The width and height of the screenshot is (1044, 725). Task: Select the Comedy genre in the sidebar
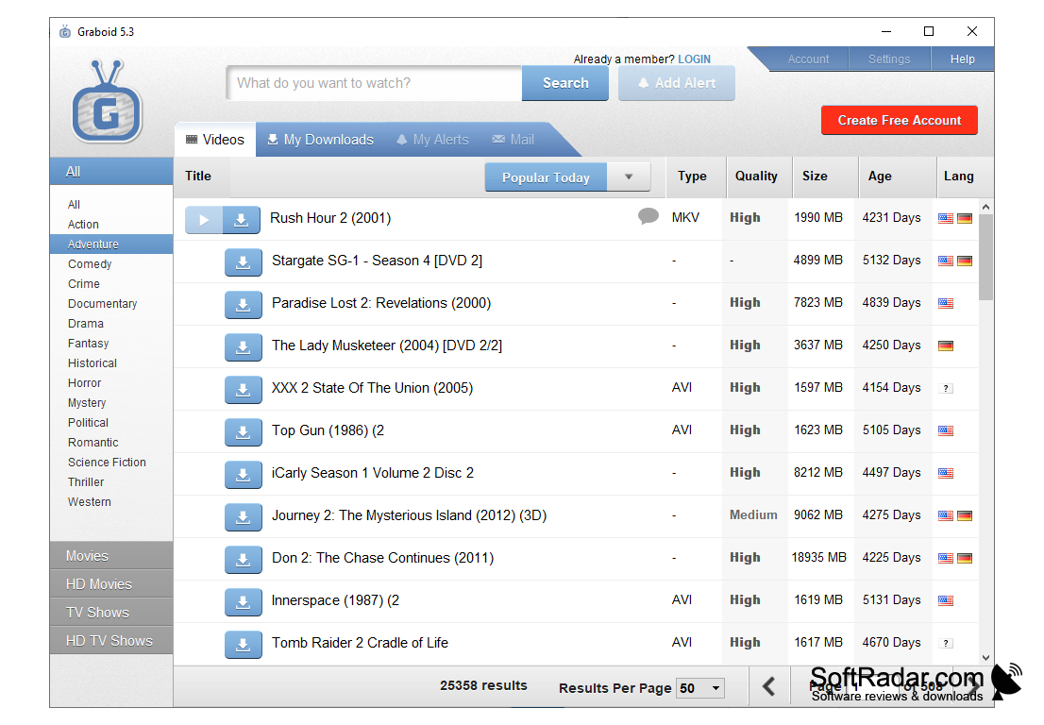coord(89,263)
